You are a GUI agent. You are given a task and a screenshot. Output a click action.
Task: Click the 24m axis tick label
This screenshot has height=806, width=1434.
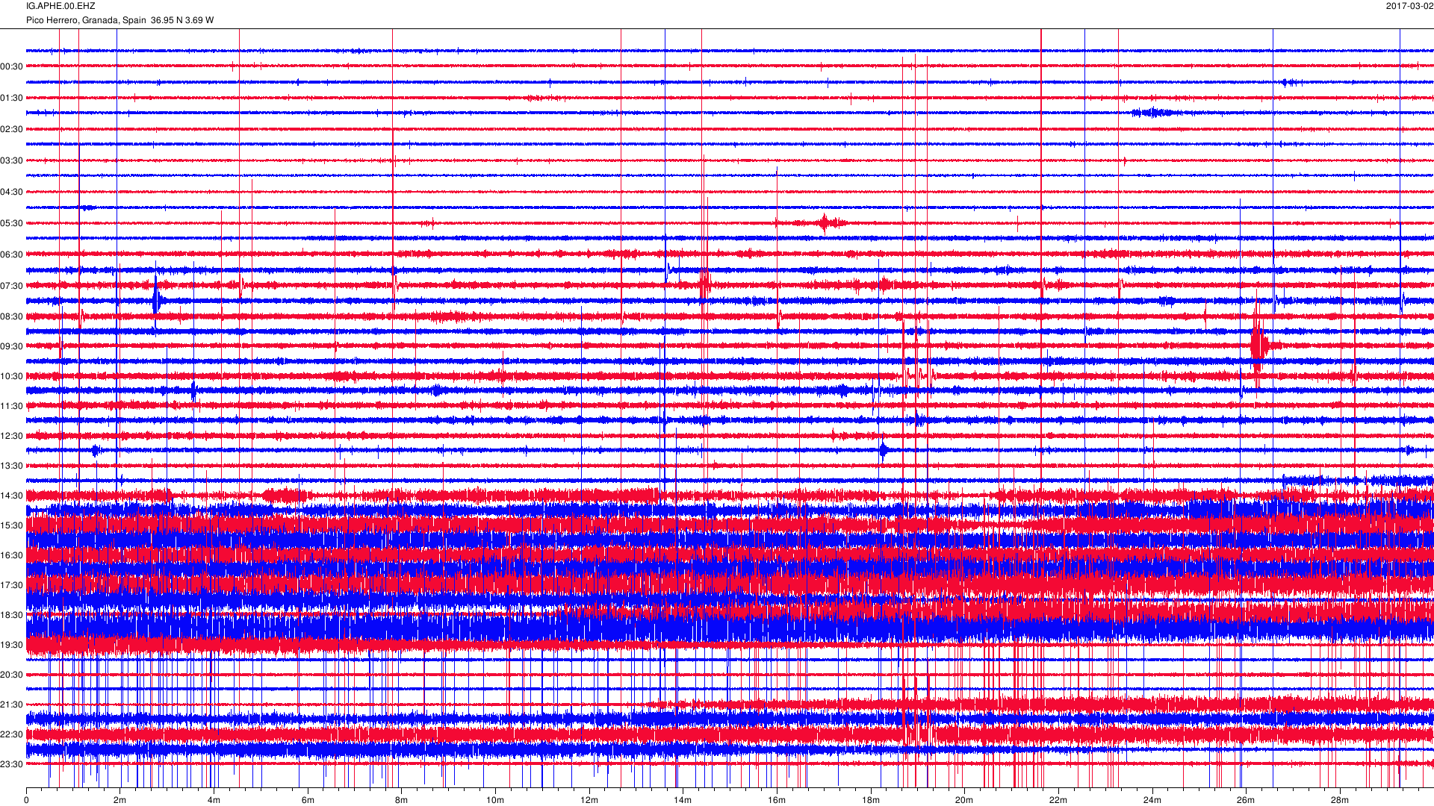pyautogui.click(x=1152, y=800)
